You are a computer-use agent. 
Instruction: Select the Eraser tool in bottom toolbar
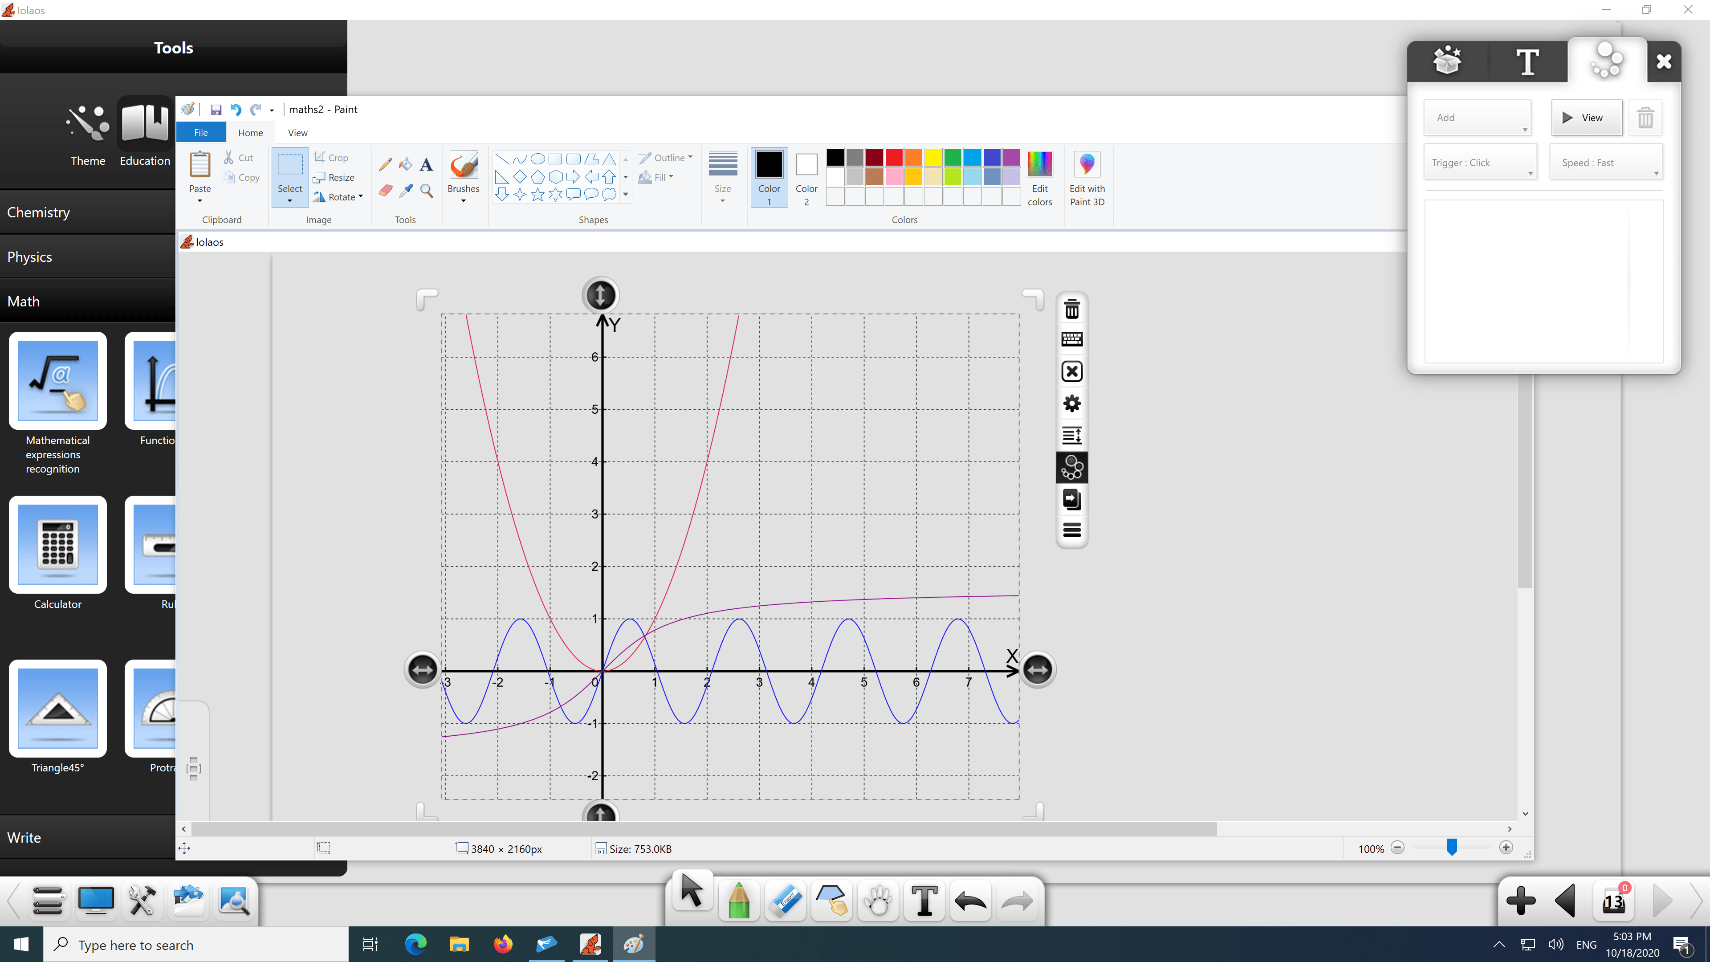point(785,901)
